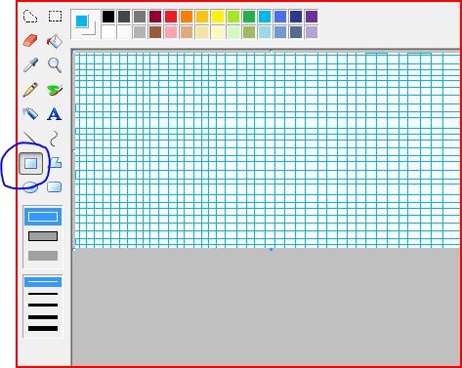Pick the brown color swatch
The width and height of the screenshot is (462, 368).
click(155, 32)
